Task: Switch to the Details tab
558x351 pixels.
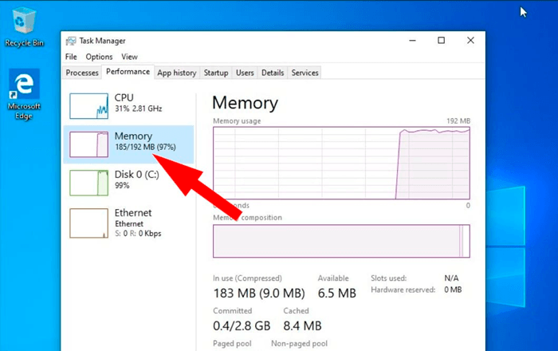Action: pos(273,73)
